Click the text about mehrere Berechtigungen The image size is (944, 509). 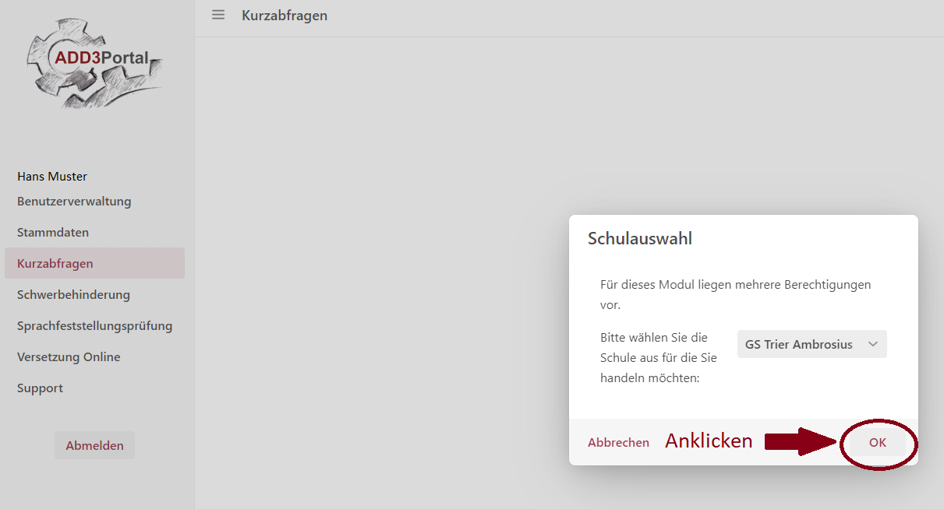(736, 294)
